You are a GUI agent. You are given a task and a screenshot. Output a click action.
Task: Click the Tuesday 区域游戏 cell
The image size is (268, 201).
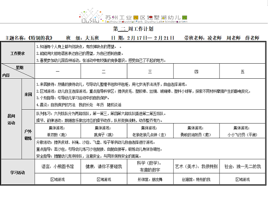click(104, 179)
